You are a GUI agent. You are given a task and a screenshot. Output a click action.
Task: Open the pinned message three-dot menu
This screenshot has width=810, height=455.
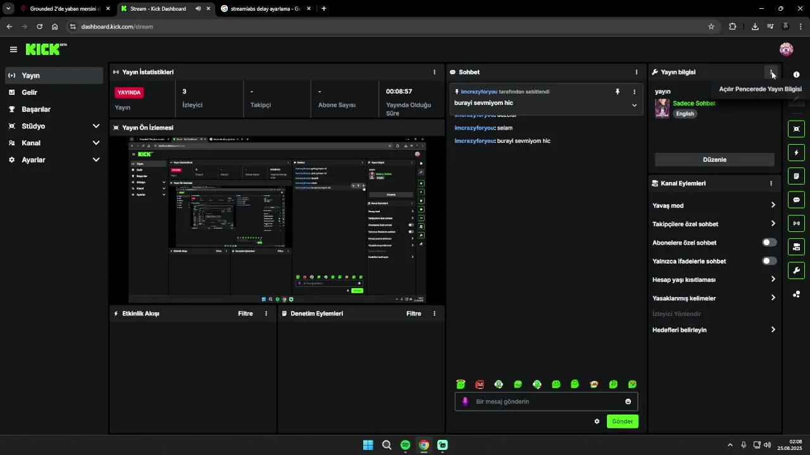point(635,92)
